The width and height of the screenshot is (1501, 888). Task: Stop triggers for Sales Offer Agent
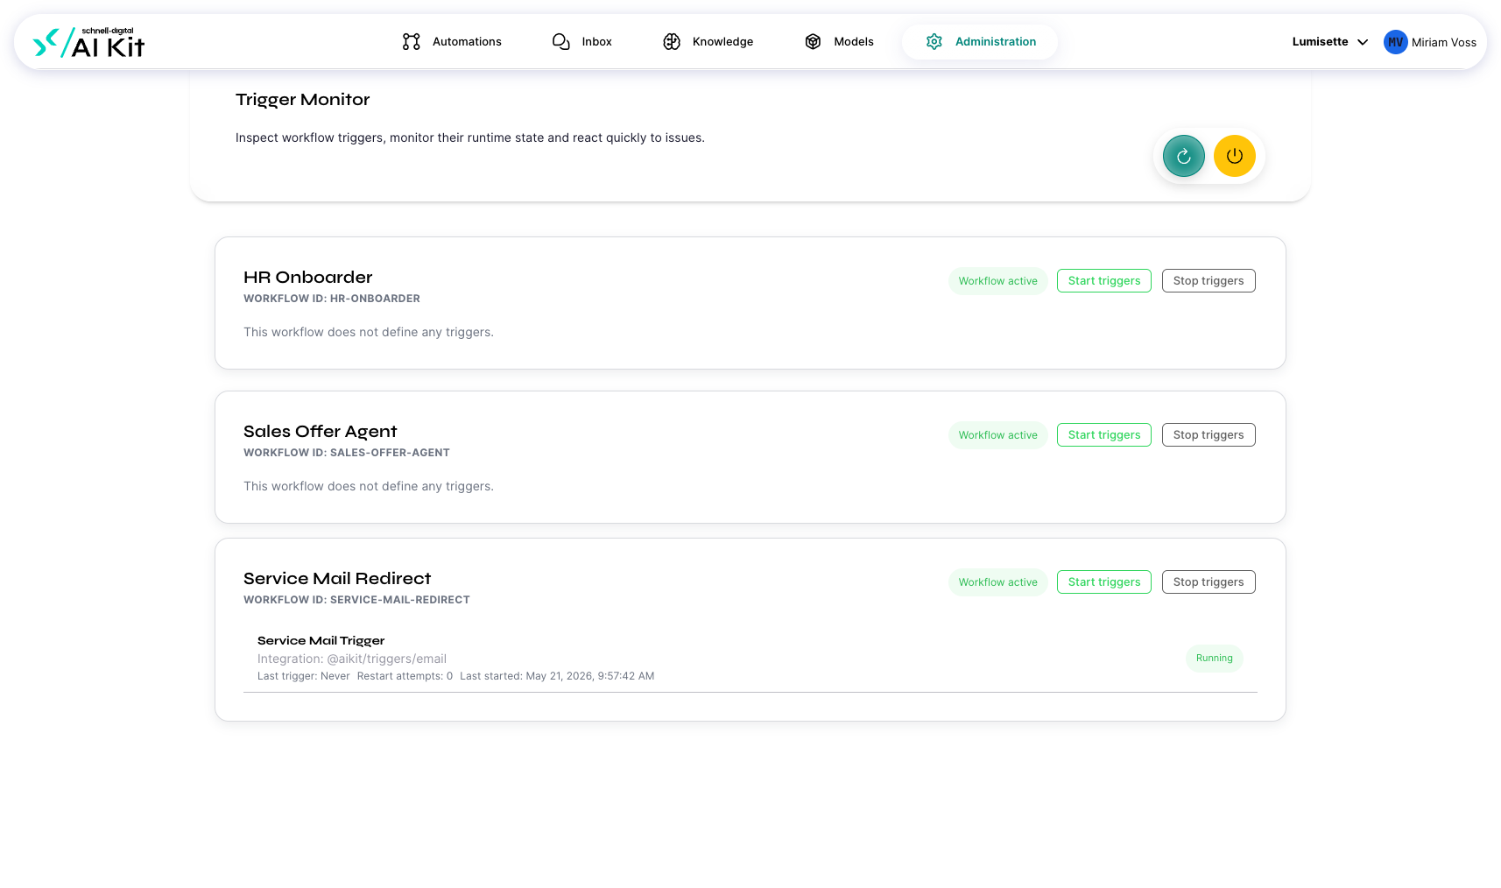(x=1209, y=435)
